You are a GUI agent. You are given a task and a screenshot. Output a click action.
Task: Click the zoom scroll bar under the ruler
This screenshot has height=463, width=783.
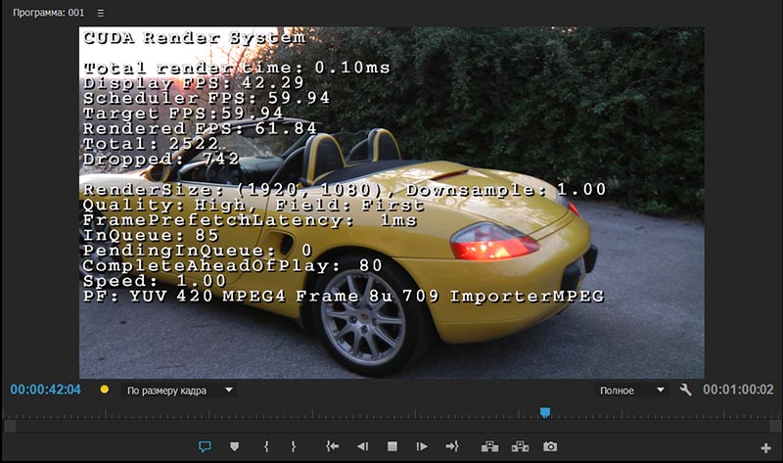pos(393,426)
